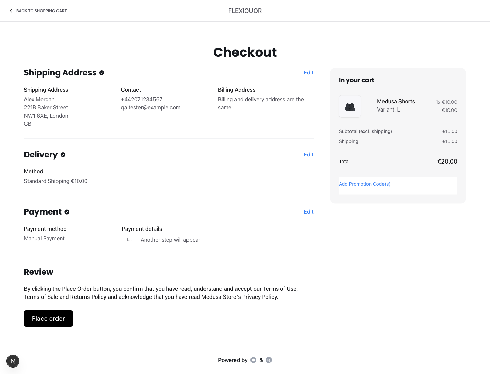Click the Shipping Address checkmark icon

coord(102,73)
